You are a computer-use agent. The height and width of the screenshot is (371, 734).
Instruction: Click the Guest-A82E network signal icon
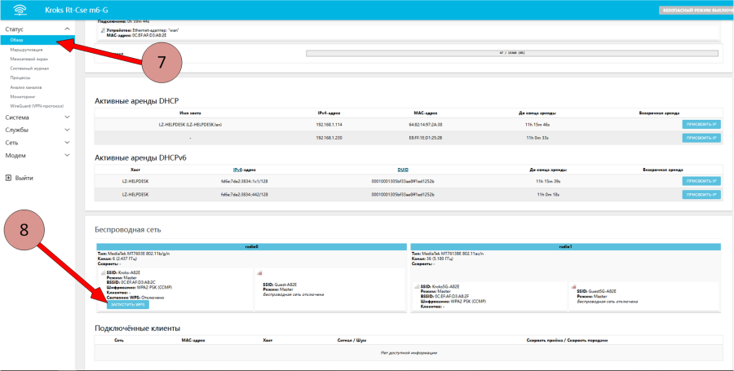259,273
